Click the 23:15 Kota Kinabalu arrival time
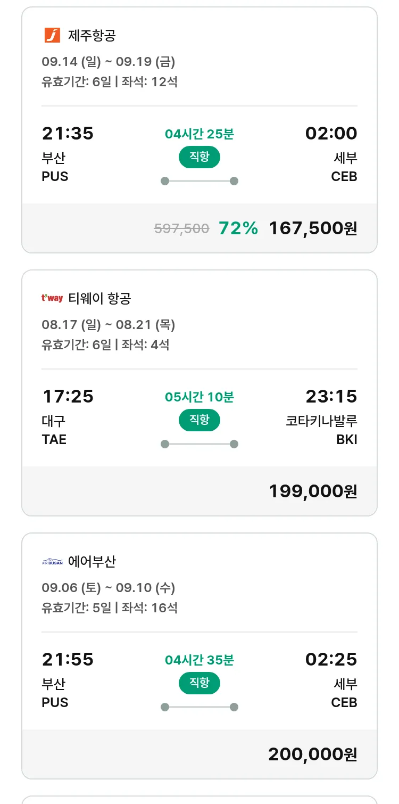Image resolution: width=399 pixels, height=804 pixels. click(331, 396)
